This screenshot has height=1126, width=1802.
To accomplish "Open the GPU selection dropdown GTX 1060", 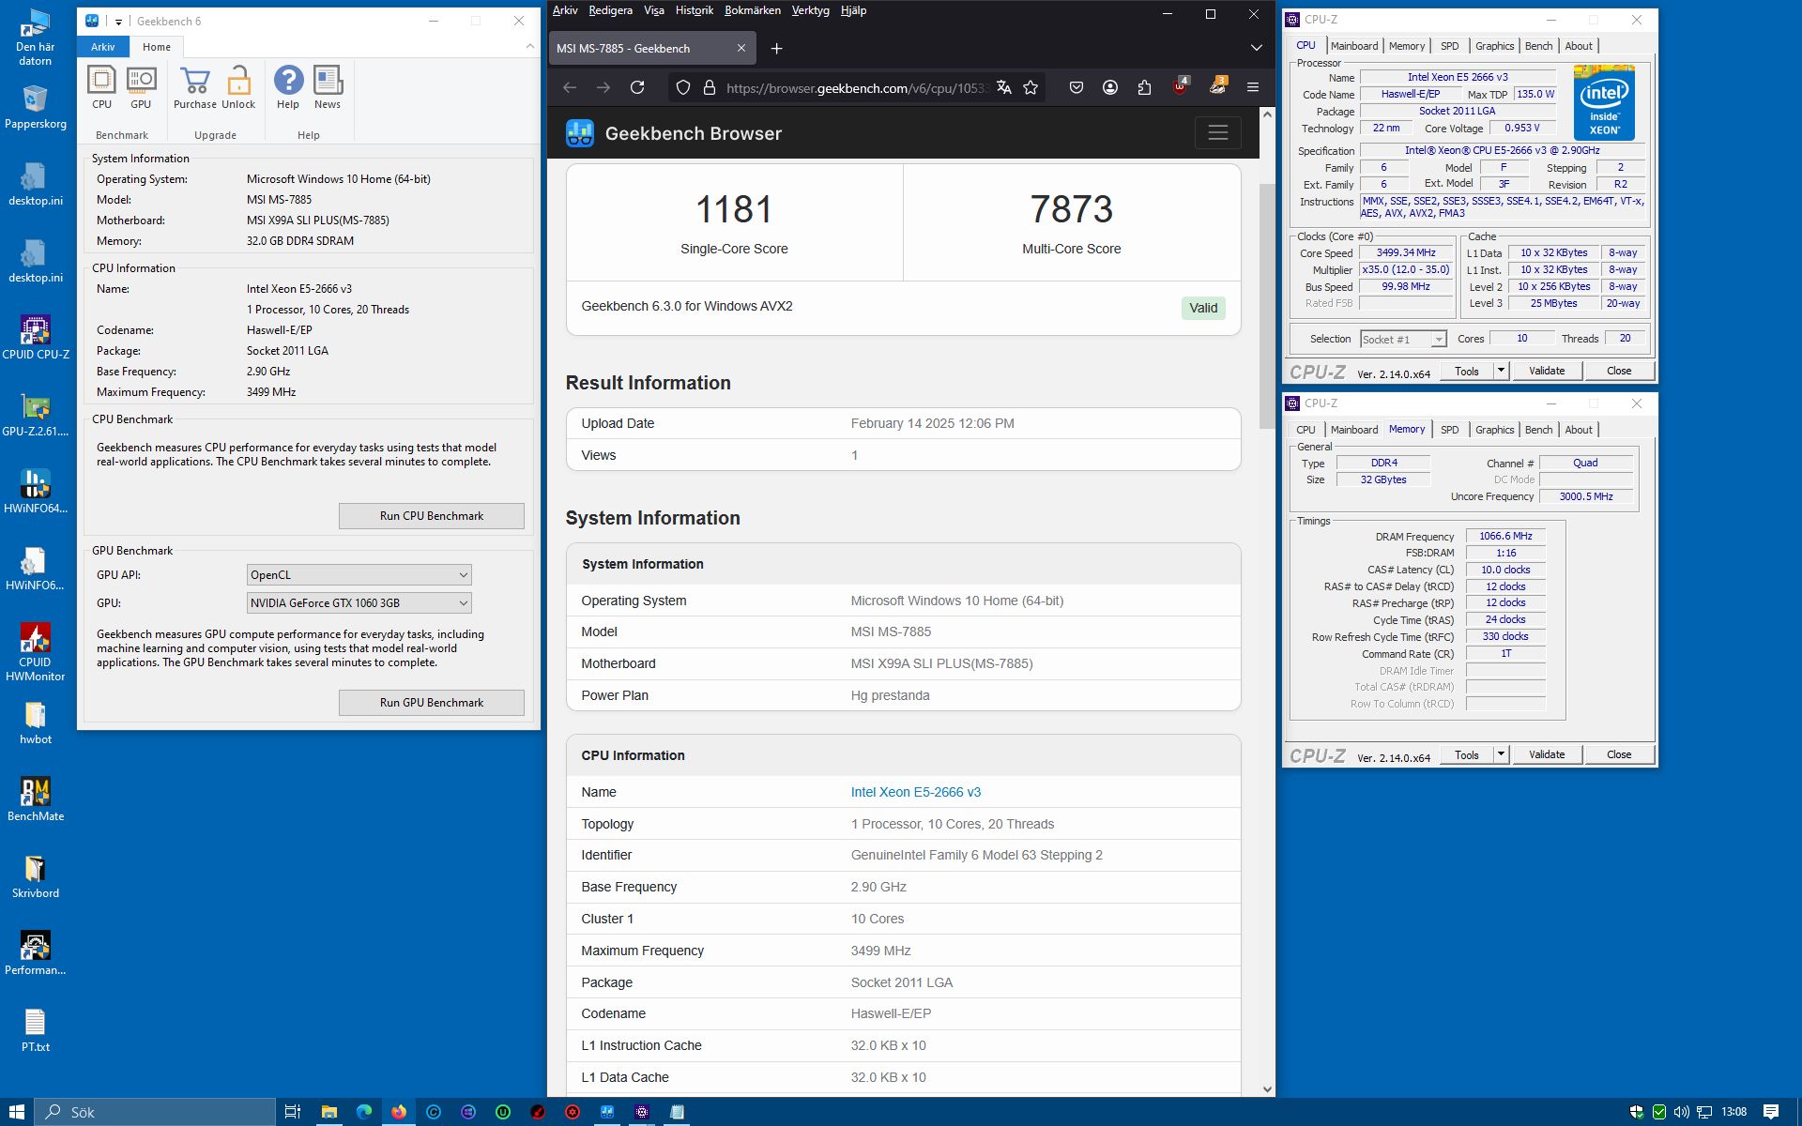I will [x=359, y=602].
